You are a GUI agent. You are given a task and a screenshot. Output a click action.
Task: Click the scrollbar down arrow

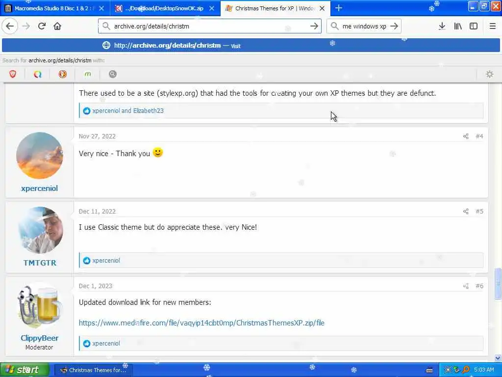pyautogui.click(x=498, y=358)
